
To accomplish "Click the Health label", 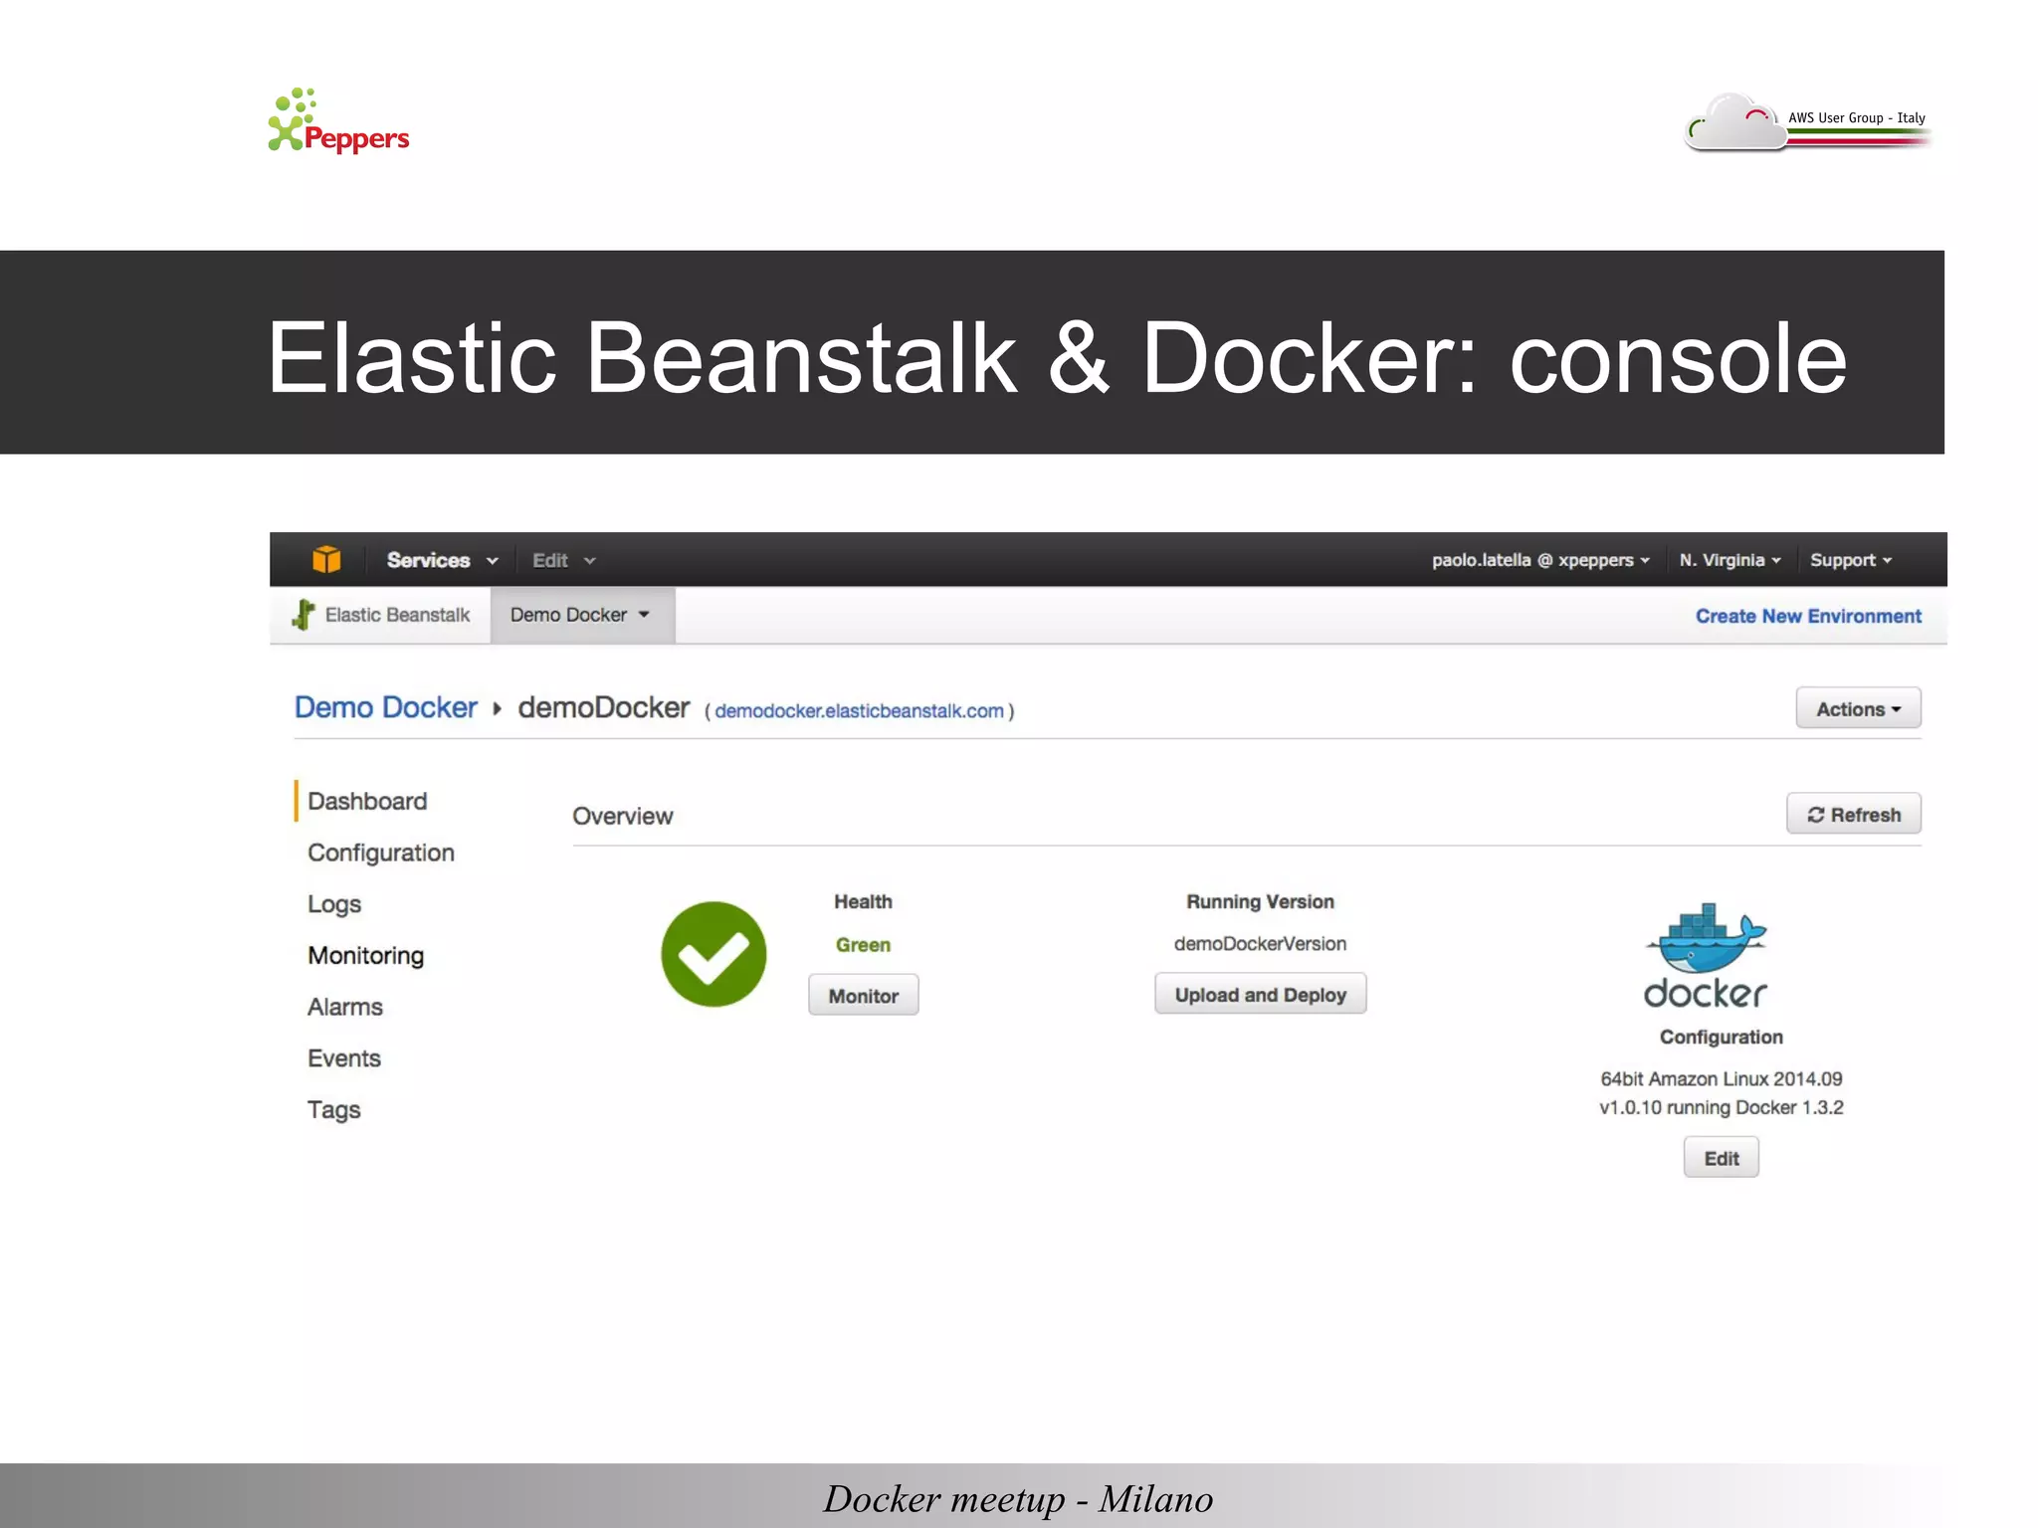I will coord(863,902).
